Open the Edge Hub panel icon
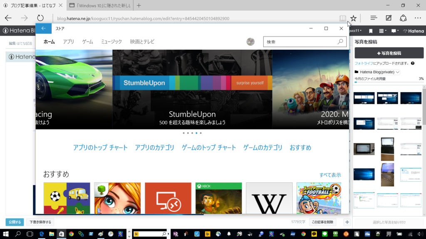The height and width of the screenshot is (239, 426). coord(373,18)
